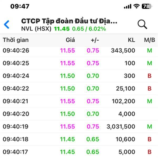158x158 pixels.
Task: Tap change 0.75 in the 09:40:19 row
Action: pos(93,127)
